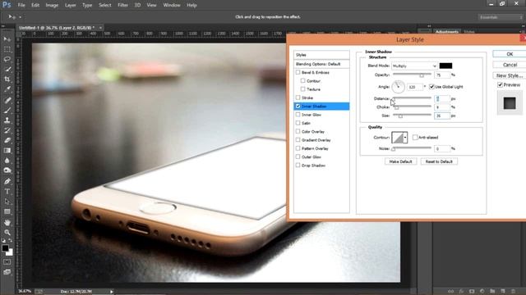Enable Inner Glow checkbox
This screenshot has height=295, width=526.
pos(298,115)
